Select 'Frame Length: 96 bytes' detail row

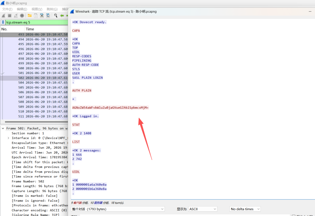[x=40, y=186]
